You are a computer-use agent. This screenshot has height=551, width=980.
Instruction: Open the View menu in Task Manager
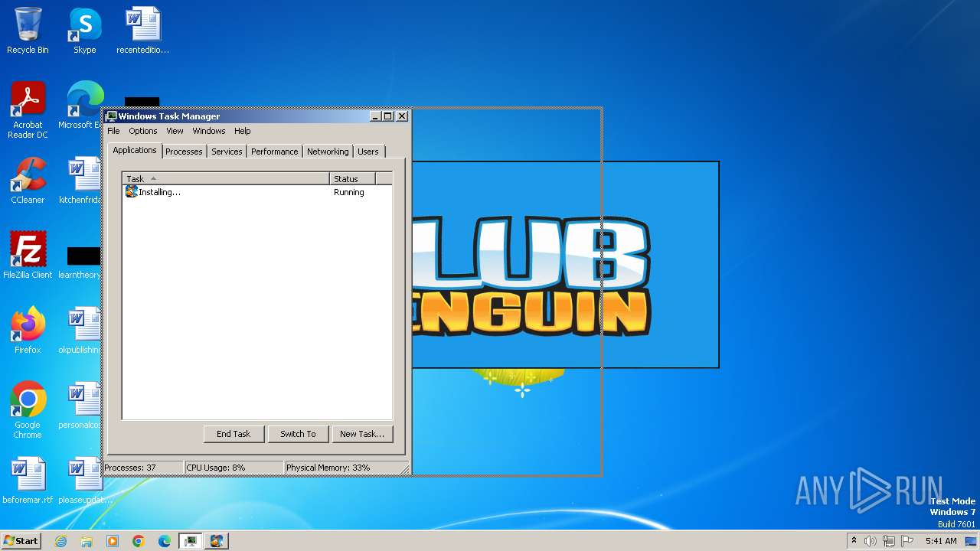[x=175, y=131]
